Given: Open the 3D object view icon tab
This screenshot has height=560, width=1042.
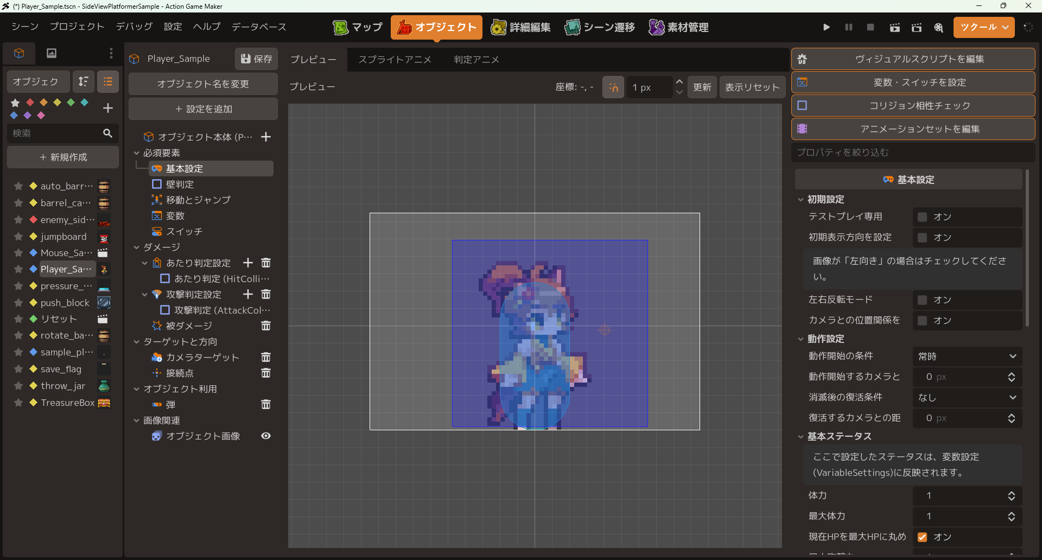Looking at the screenshot, I should click(19, 53).
